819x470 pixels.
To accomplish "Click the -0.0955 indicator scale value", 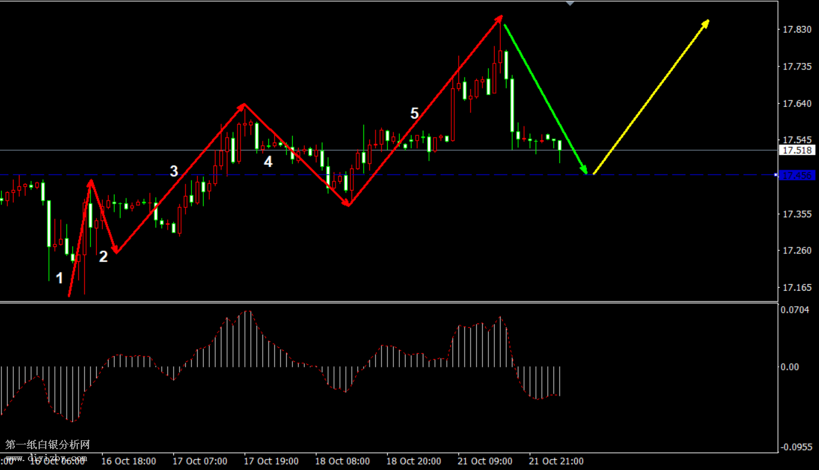I will click(795, 446).
